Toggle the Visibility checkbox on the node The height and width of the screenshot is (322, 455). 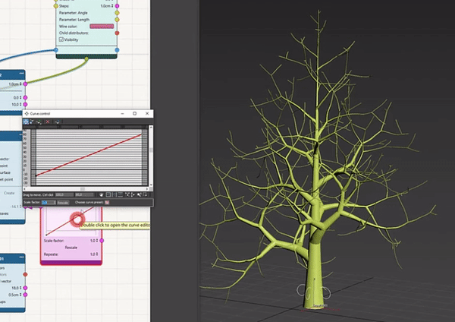pos(61,40)
